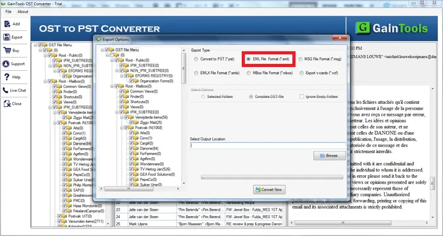Viewport: 443px width, 236px height.
Task: Toggle Verzonden items(2711) checkbox in main tree
Action: 59,221
